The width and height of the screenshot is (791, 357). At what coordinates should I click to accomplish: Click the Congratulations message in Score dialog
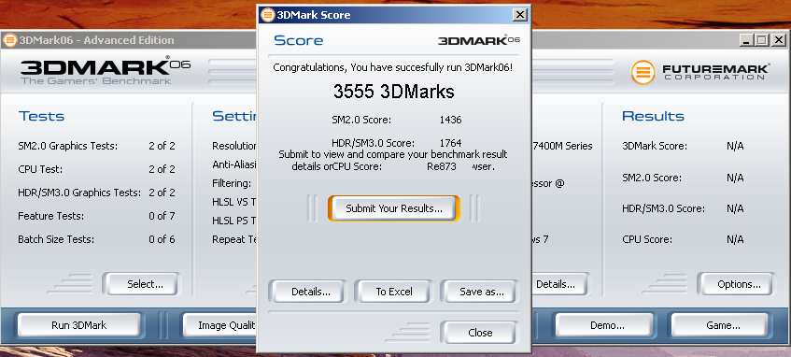tap(393, 67)
